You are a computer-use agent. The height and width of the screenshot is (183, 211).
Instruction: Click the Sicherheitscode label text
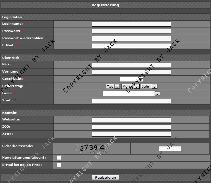(18, 146)
